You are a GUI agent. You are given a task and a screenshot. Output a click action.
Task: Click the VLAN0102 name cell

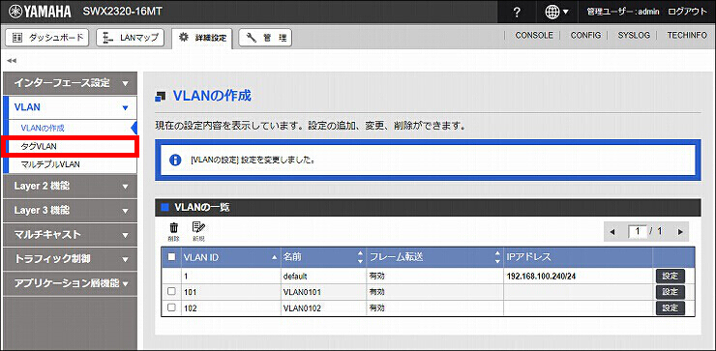(x=323, y=308)
